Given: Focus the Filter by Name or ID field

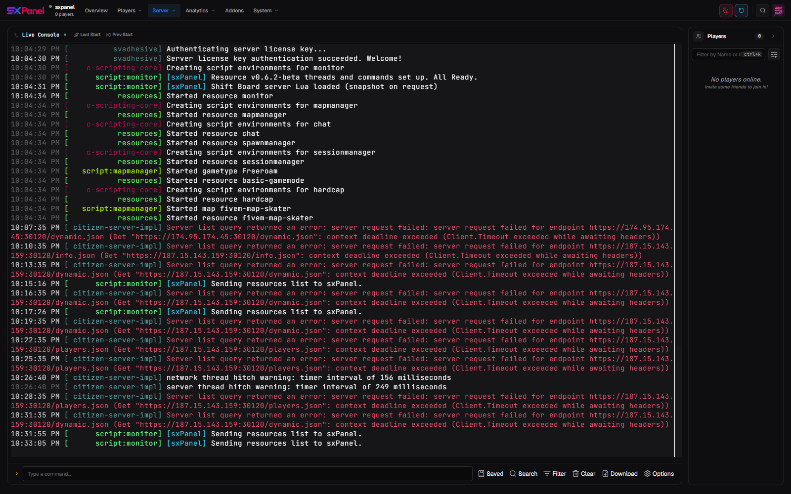Looking at the screenshot, I should click(728, 54).
